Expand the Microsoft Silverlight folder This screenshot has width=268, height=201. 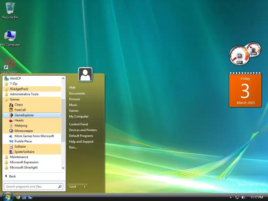(32, 167)
